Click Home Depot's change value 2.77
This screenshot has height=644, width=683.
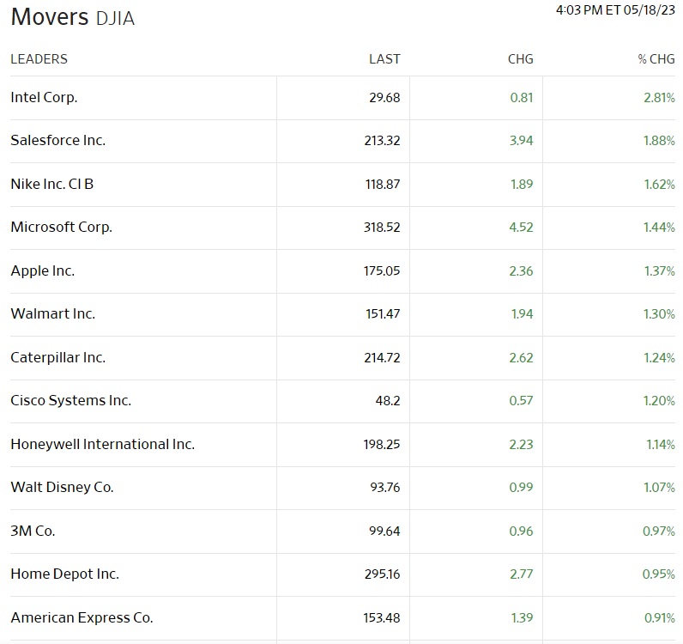[x=522, y=574]
